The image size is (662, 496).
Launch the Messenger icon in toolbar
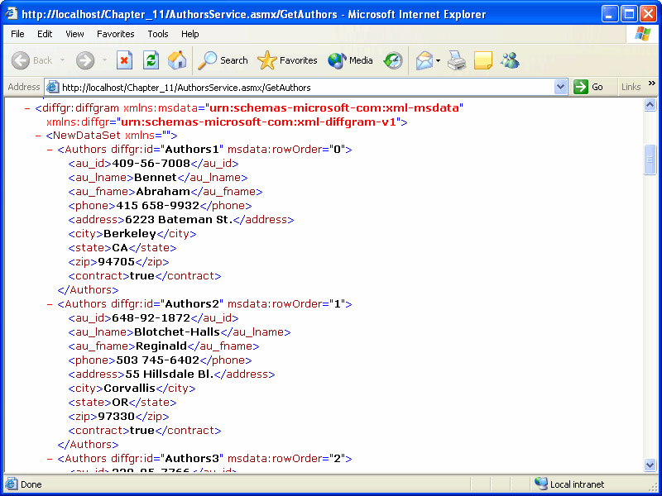[x=510, y=60]
